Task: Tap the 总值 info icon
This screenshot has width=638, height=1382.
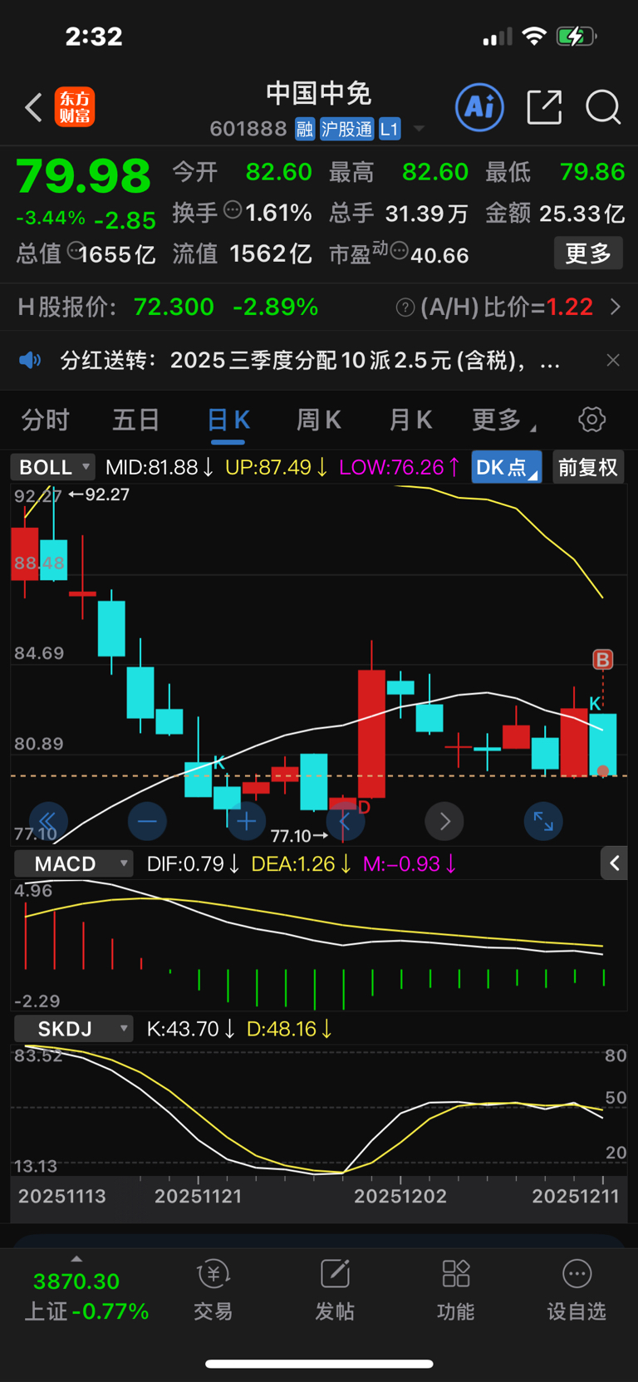Action: point(76,250)
